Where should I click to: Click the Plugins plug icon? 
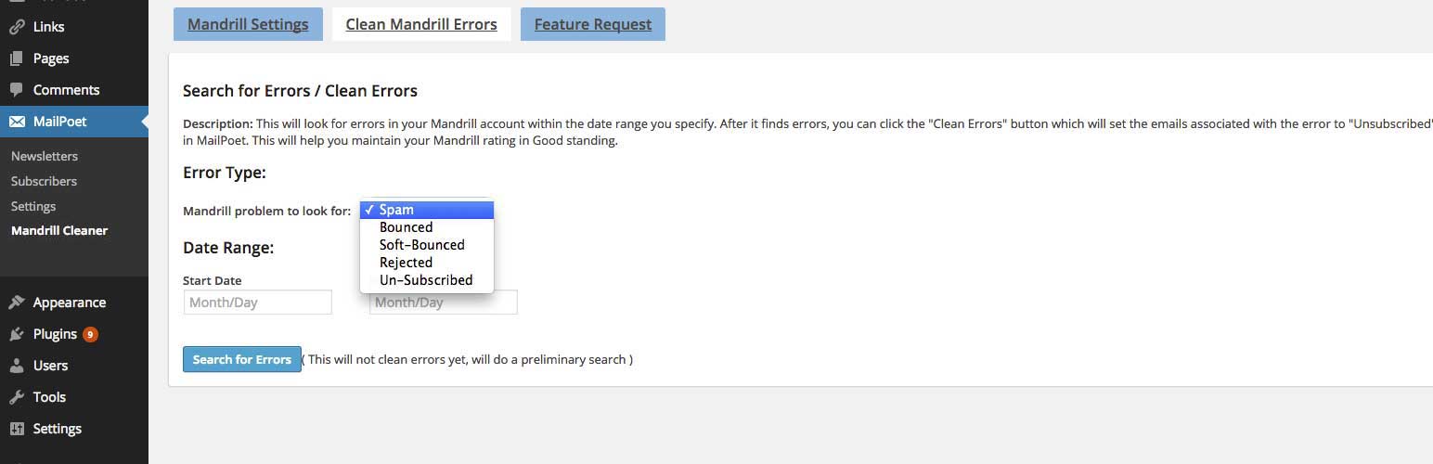pyautogui.click(x=16, y=334)
